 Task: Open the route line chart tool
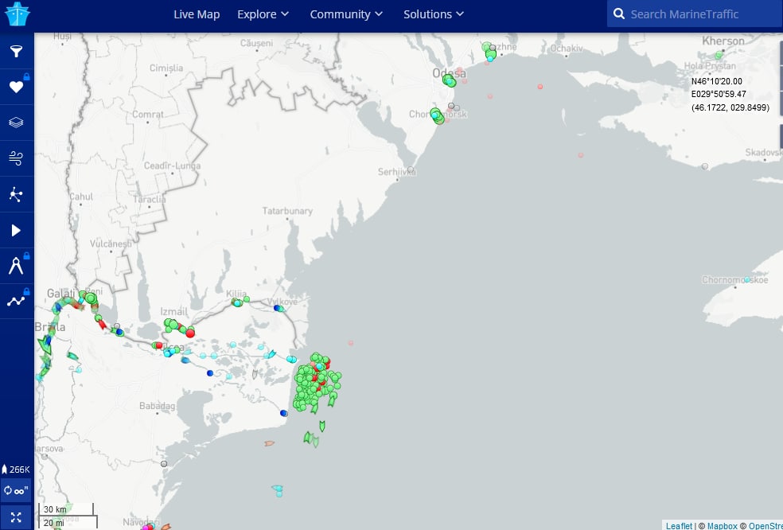16,301
